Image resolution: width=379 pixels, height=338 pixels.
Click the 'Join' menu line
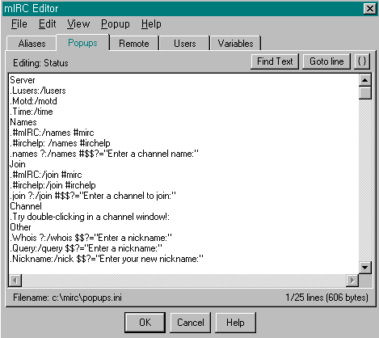[x=18, y=164]
